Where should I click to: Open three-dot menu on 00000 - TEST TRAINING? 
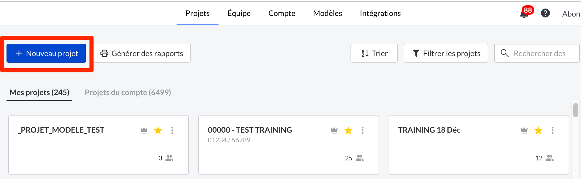363,130
